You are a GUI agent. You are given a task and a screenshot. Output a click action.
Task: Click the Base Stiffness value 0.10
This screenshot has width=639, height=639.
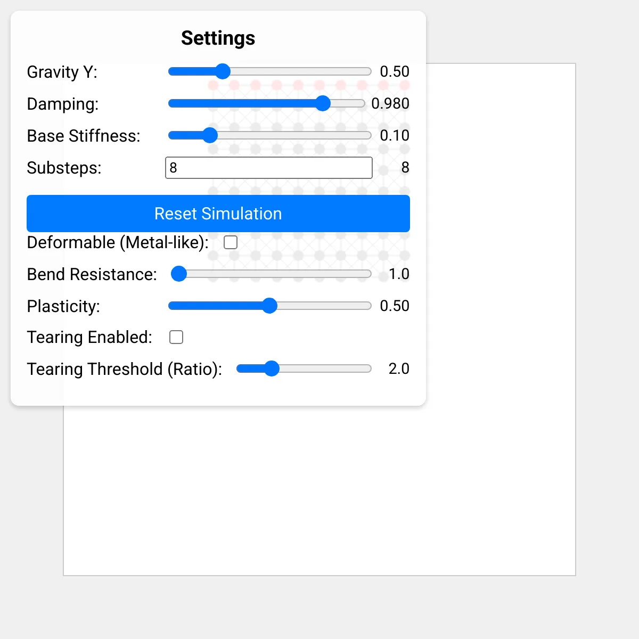[x=395, y=135]
